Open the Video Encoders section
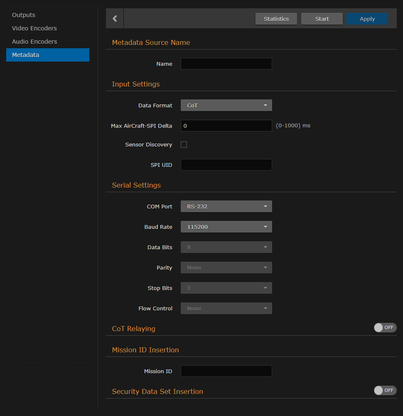Image resolution: width=403 pixels, height=416 pixels. pyautogui.click(x=34, y=28)
